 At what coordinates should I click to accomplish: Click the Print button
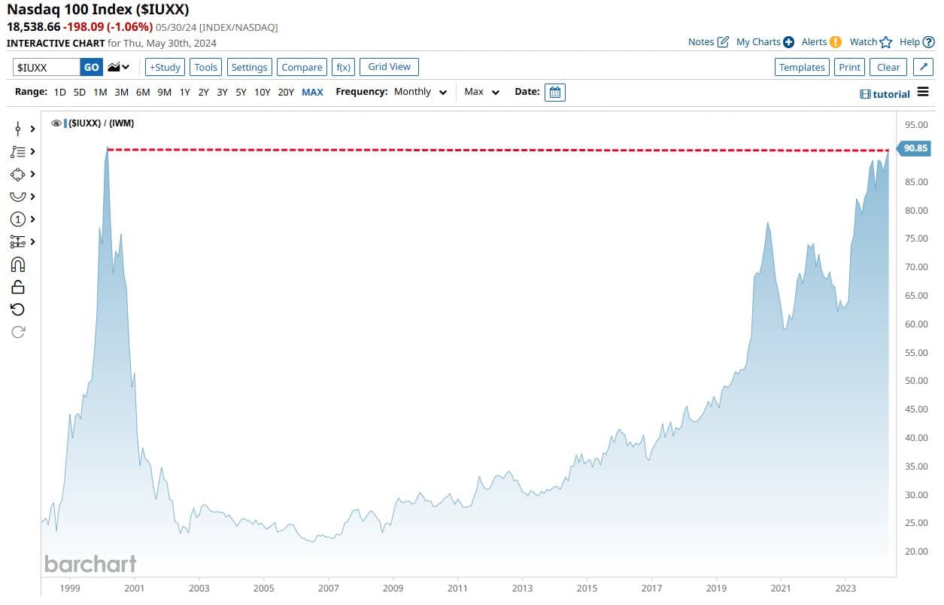[849, 67]
